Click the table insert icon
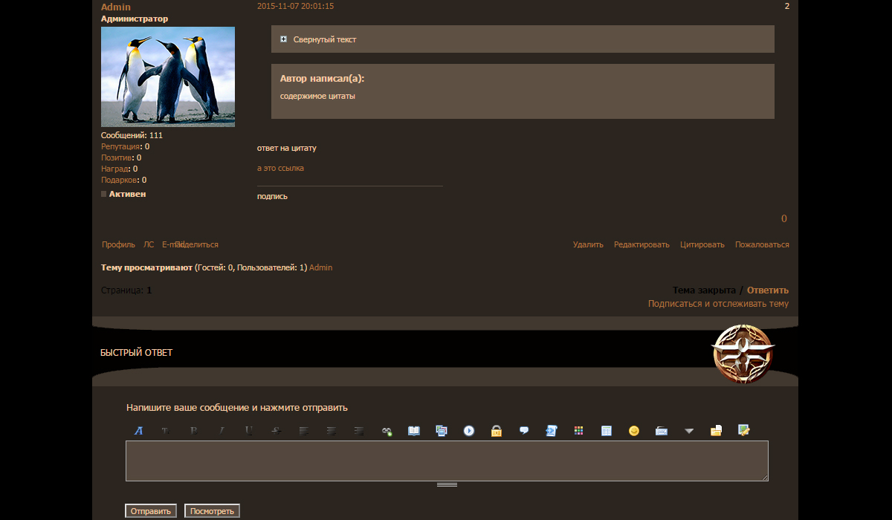Screen dimensions: 892x520 pyautogui.click(x=607, y=431)
